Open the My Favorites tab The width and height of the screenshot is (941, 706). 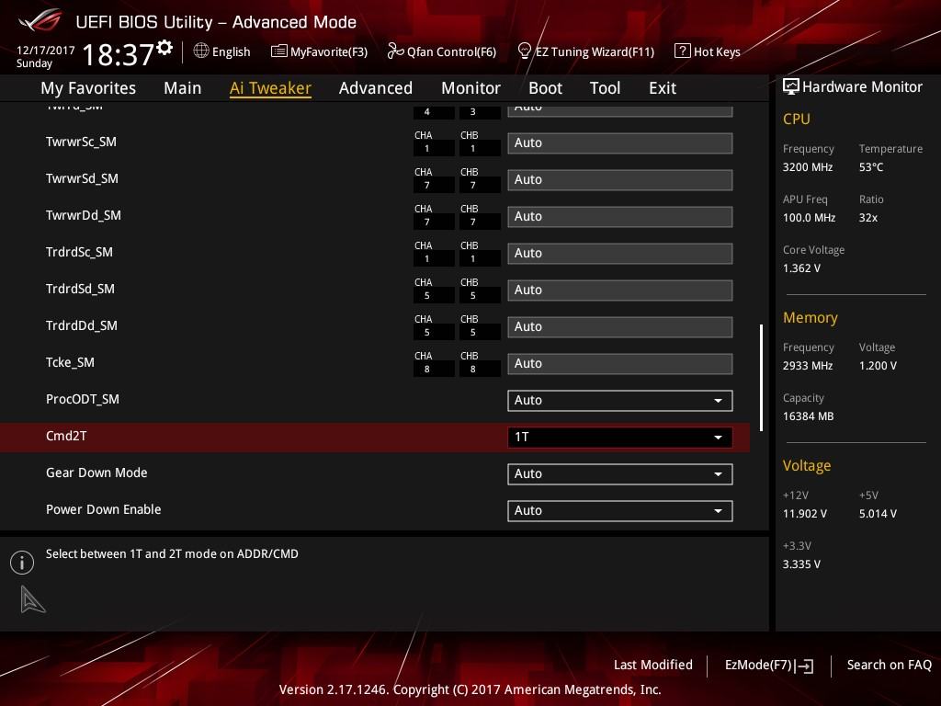coord(88,88)
